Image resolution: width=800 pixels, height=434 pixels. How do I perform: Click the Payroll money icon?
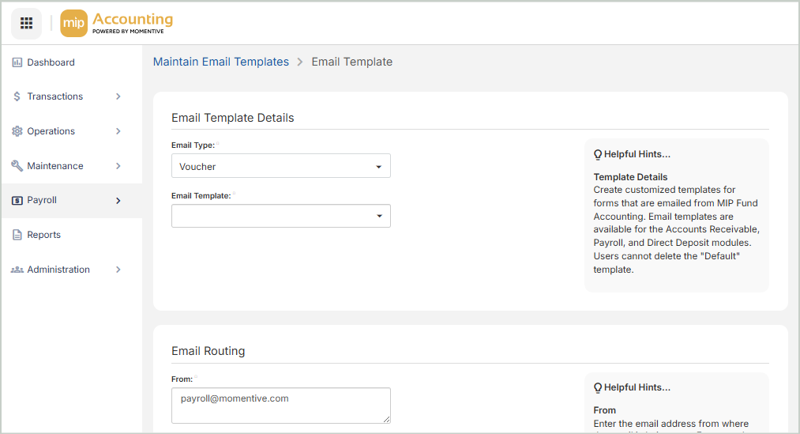point(17,201)
